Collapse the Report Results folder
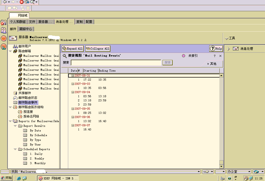Viewport: 265px width, 181px height. click(x=15, y=126)
